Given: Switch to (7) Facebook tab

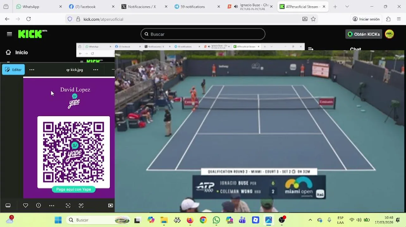Looking at the screenshot, I should tap(91, 7).
